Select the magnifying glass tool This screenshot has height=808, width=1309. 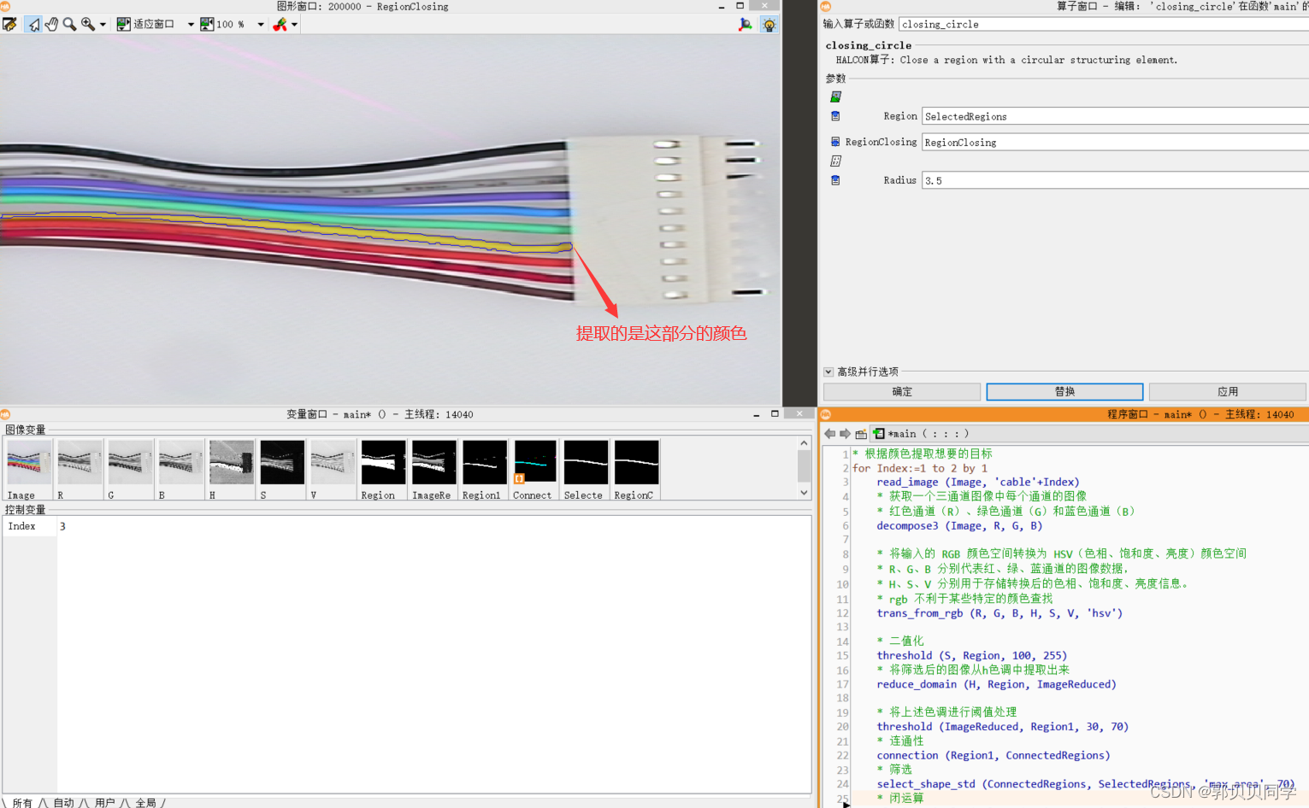69,24
